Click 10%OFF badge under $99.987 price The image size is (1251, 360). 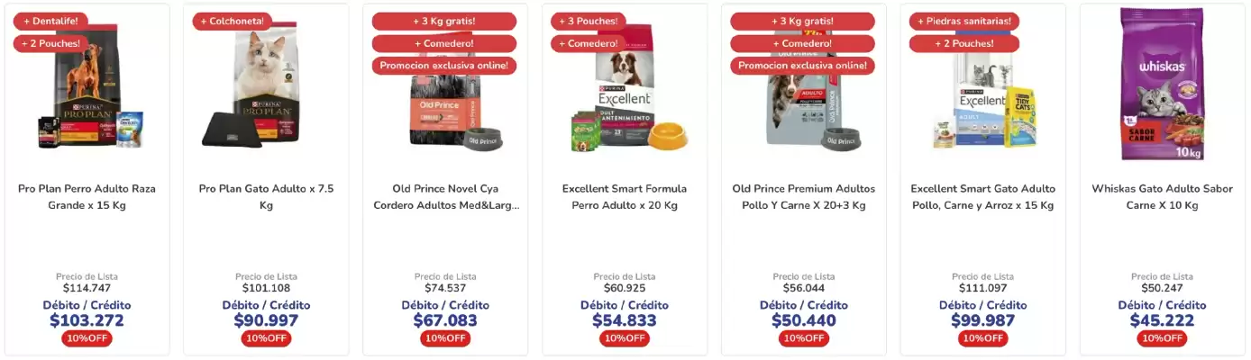coord(982,338)
